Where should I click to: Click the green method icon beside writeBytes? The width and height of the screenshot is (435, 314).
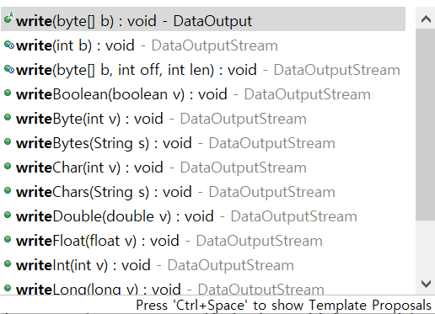[x=8, y=141]
